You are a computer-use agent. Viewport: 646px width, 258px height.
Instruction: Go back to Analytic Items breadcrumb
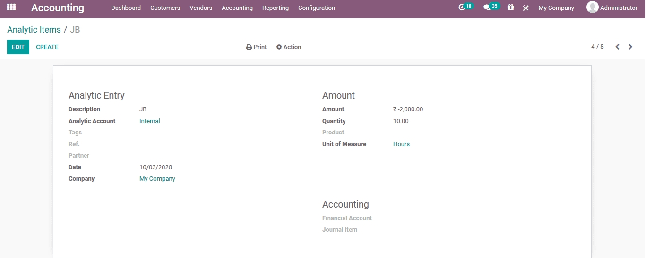pyautogui.click(x=34, y=30)
